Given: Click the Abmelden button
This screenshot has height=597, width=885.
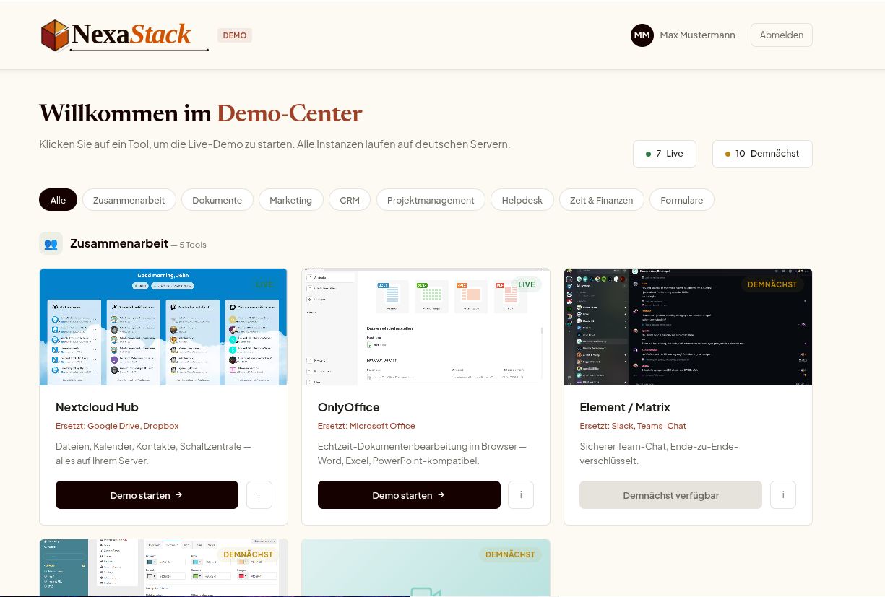Looking at the screenshot, I should [x=781, y=35].
